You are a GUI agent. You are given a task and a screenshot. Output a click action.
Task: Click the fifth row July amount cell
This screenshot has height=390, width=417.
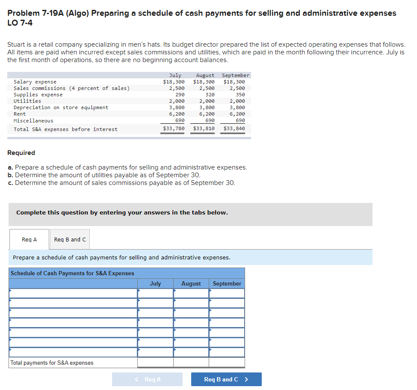click(x=155, y=332)
